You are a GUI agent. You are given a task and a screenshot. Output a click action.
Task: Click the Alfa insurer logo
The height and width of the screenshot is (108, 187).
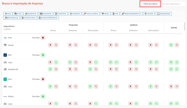pos(5,55)
